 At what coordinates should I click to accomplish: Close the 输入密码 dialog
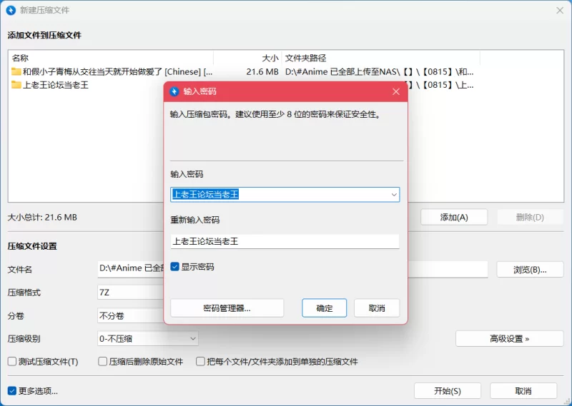pos(396,91)
